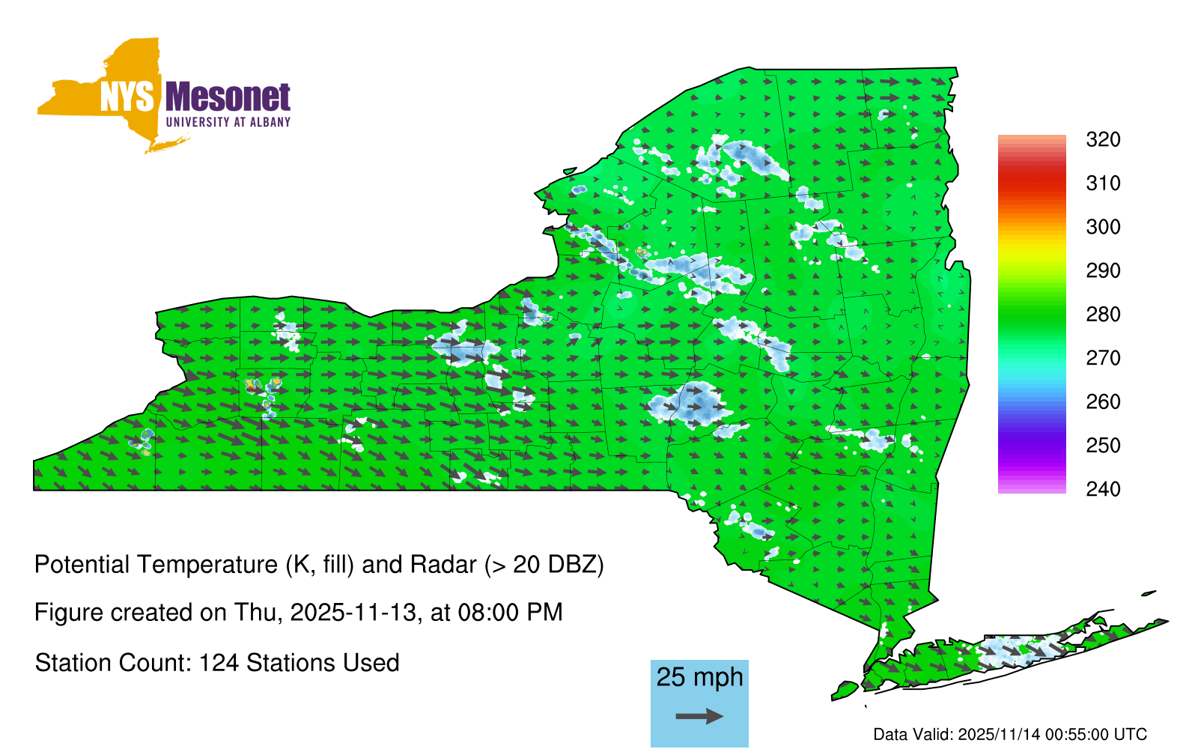Click the purple Mesonet wordmark
Screen dimensions: 1198x749
coord(228,97)
